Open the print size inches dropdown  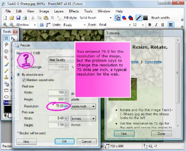[x=83, y=119]
